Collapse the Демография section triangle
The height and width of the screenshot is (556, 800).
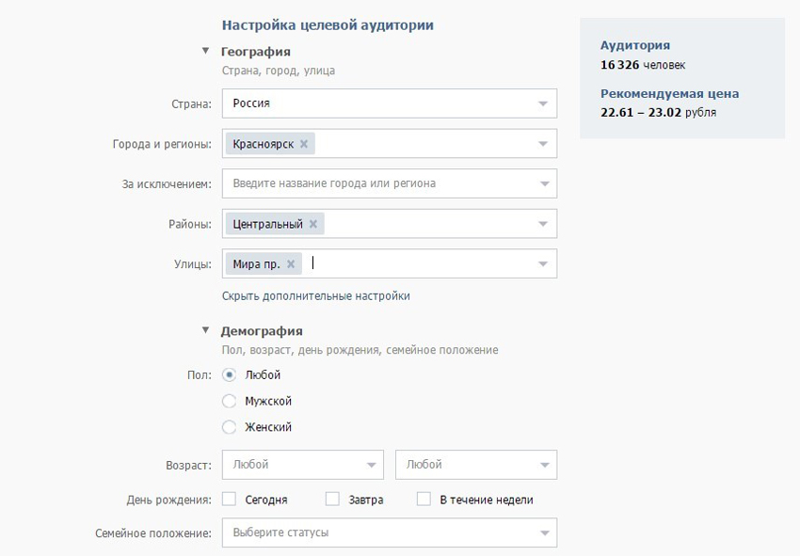205,330
